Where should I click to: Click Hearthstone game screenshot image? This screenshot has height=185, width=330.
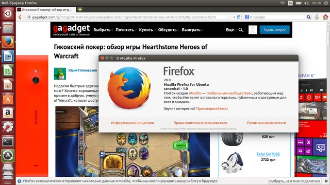point(133,142)
